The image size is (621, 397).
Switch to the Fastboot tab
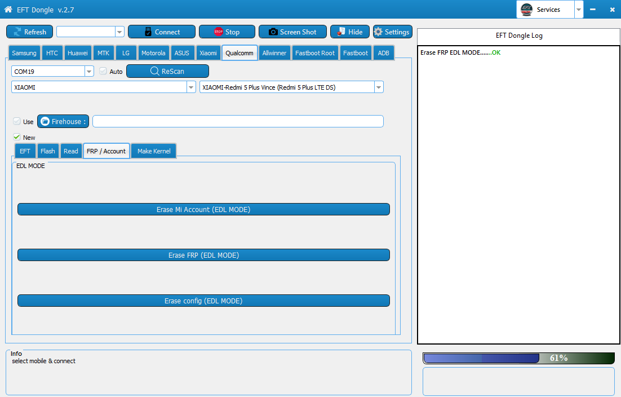click(355, 52)
